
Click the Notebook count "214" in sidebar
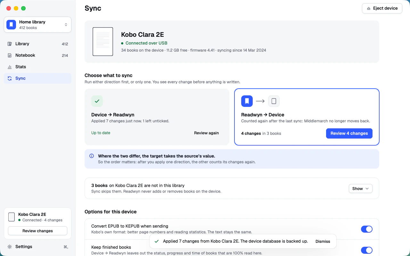[65, 56]
